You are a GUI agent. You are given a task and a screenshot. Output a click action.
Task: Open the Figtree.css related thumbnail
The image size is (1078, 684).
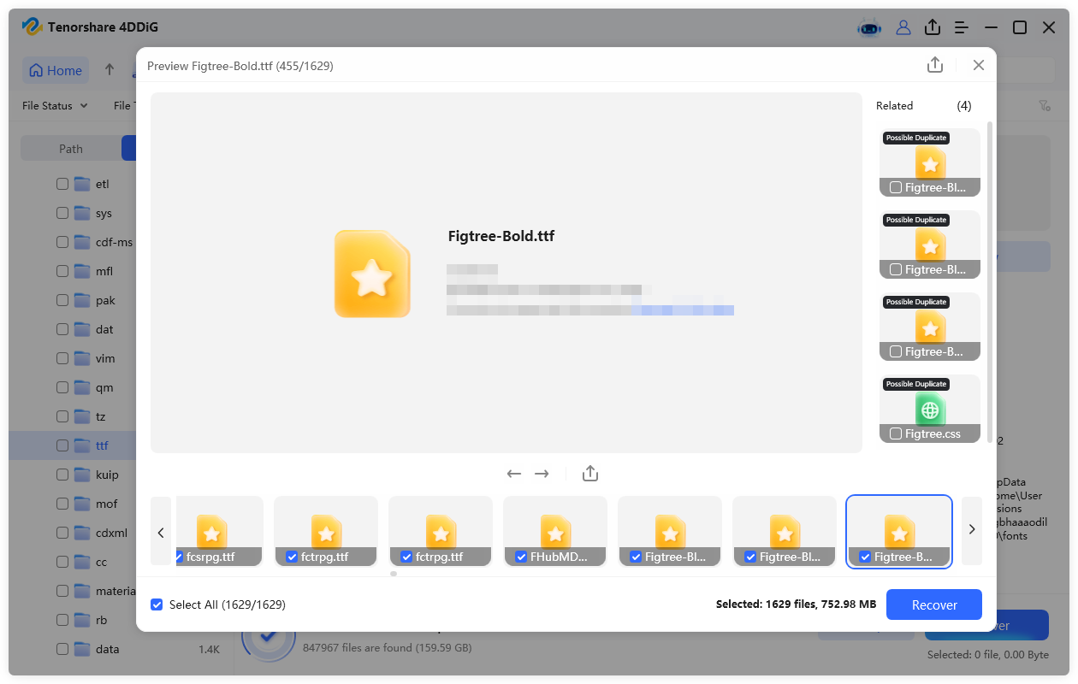[930, 409]
